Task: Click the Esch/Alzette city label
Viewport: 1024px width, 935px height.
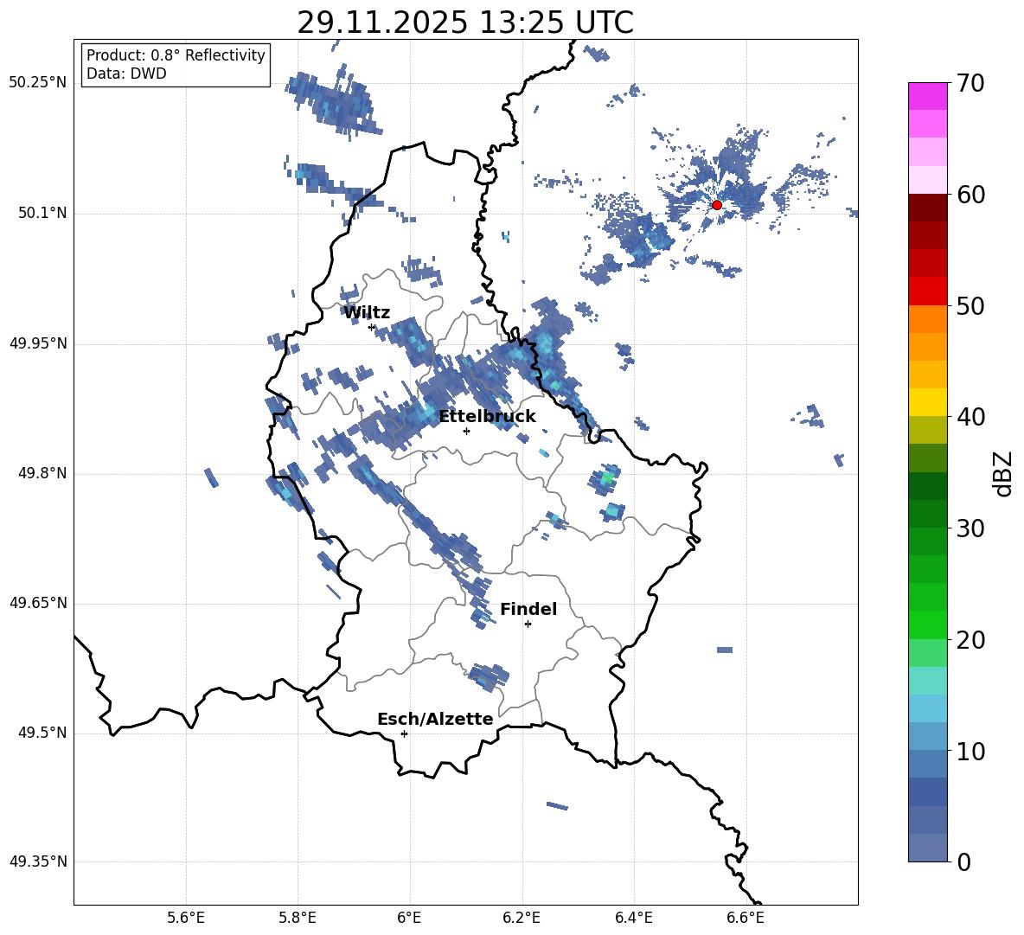Action: pos(435,719)
